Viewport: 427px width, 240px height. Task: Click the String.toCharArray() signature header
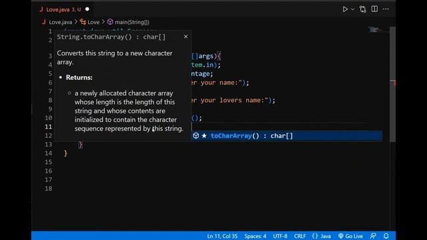pos(111,37)
